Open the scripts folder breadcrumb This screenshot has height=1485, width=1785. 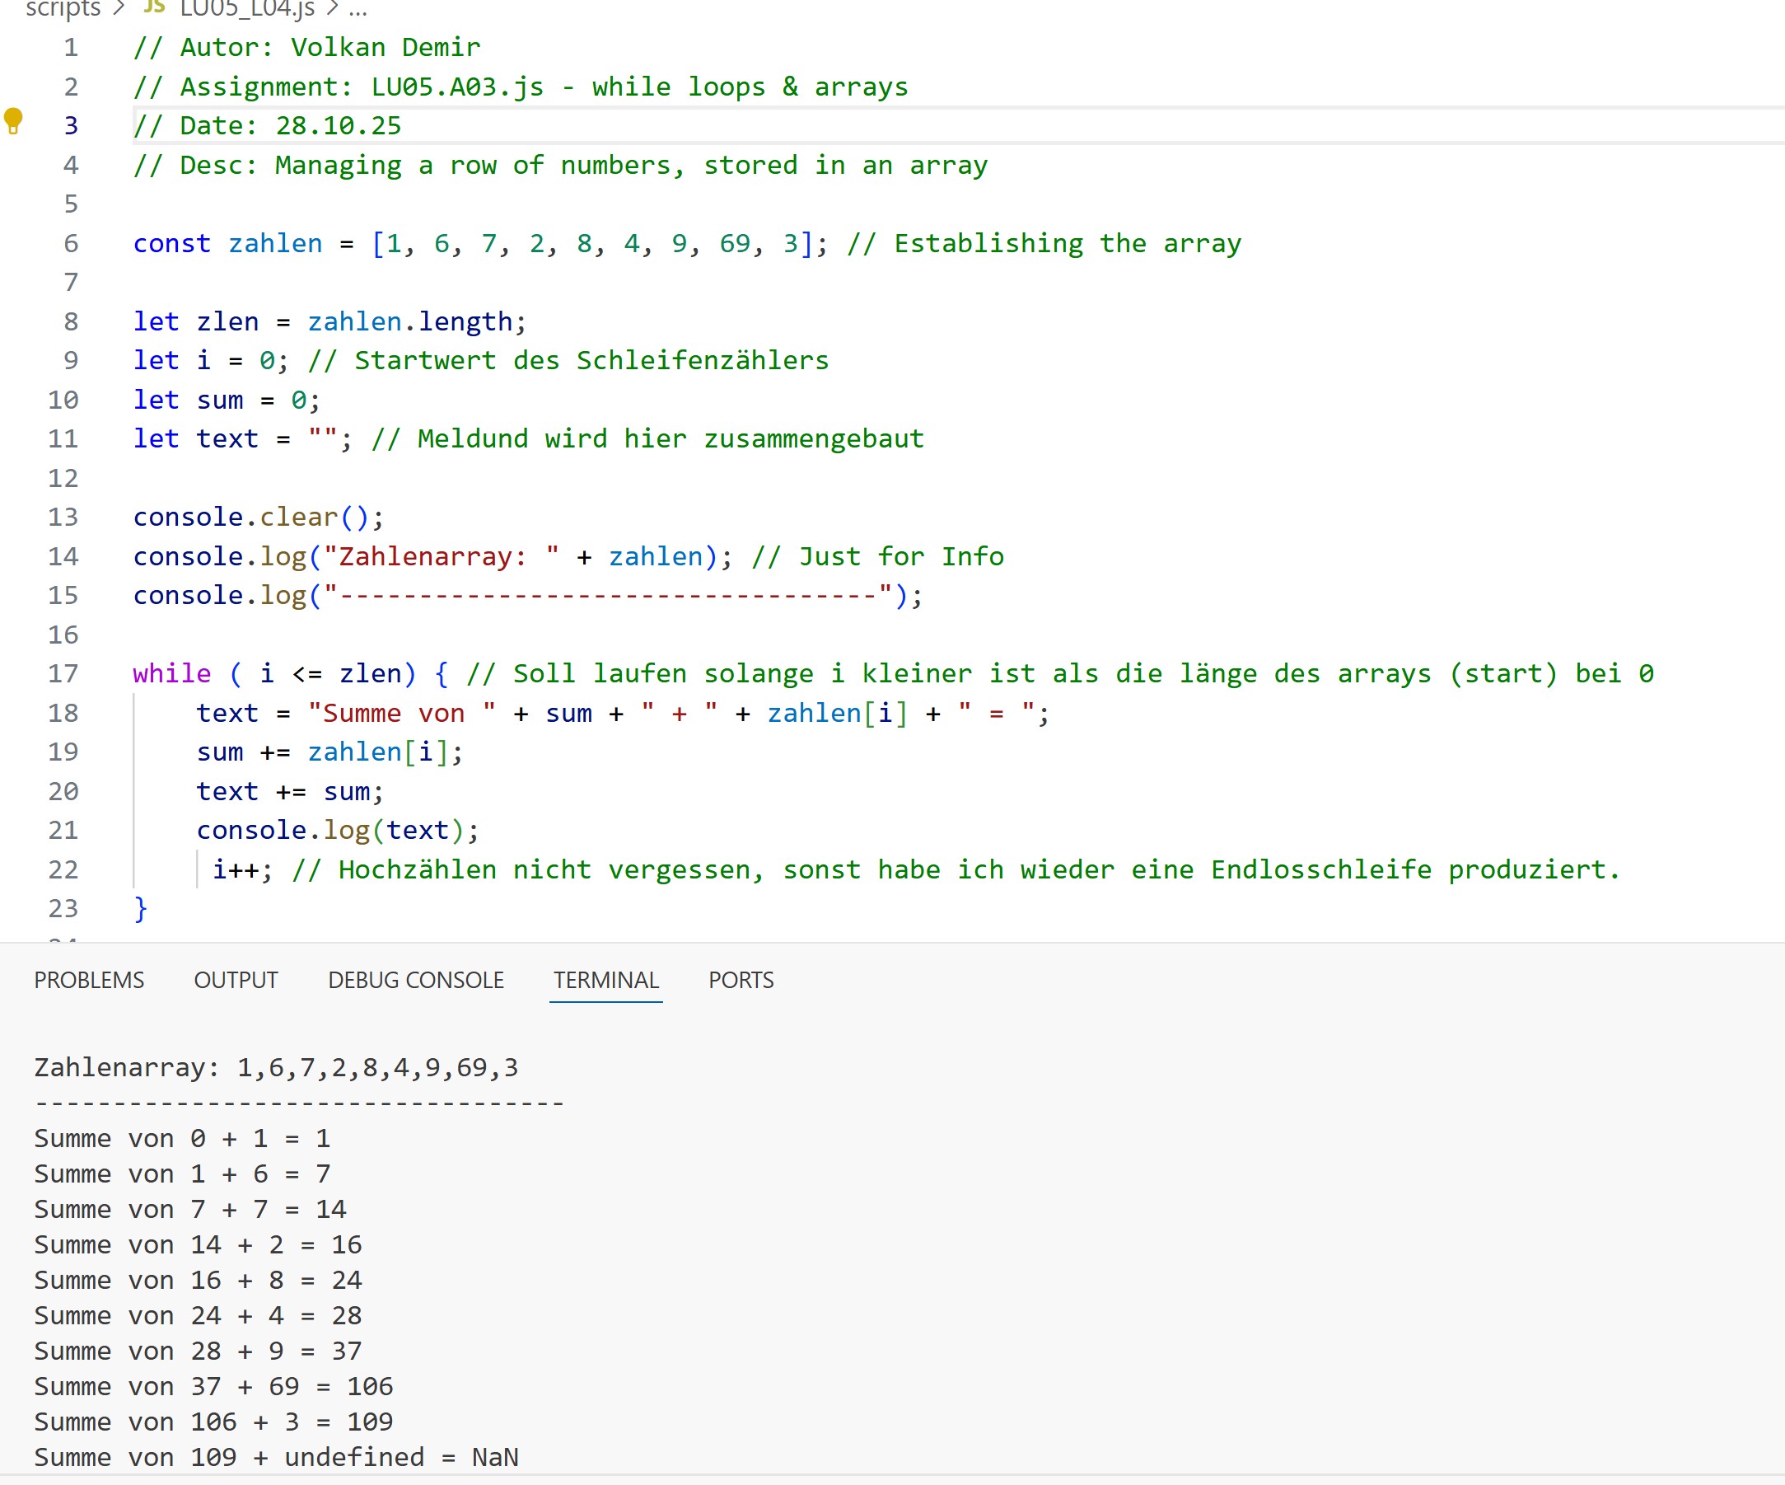coord(63,8)
